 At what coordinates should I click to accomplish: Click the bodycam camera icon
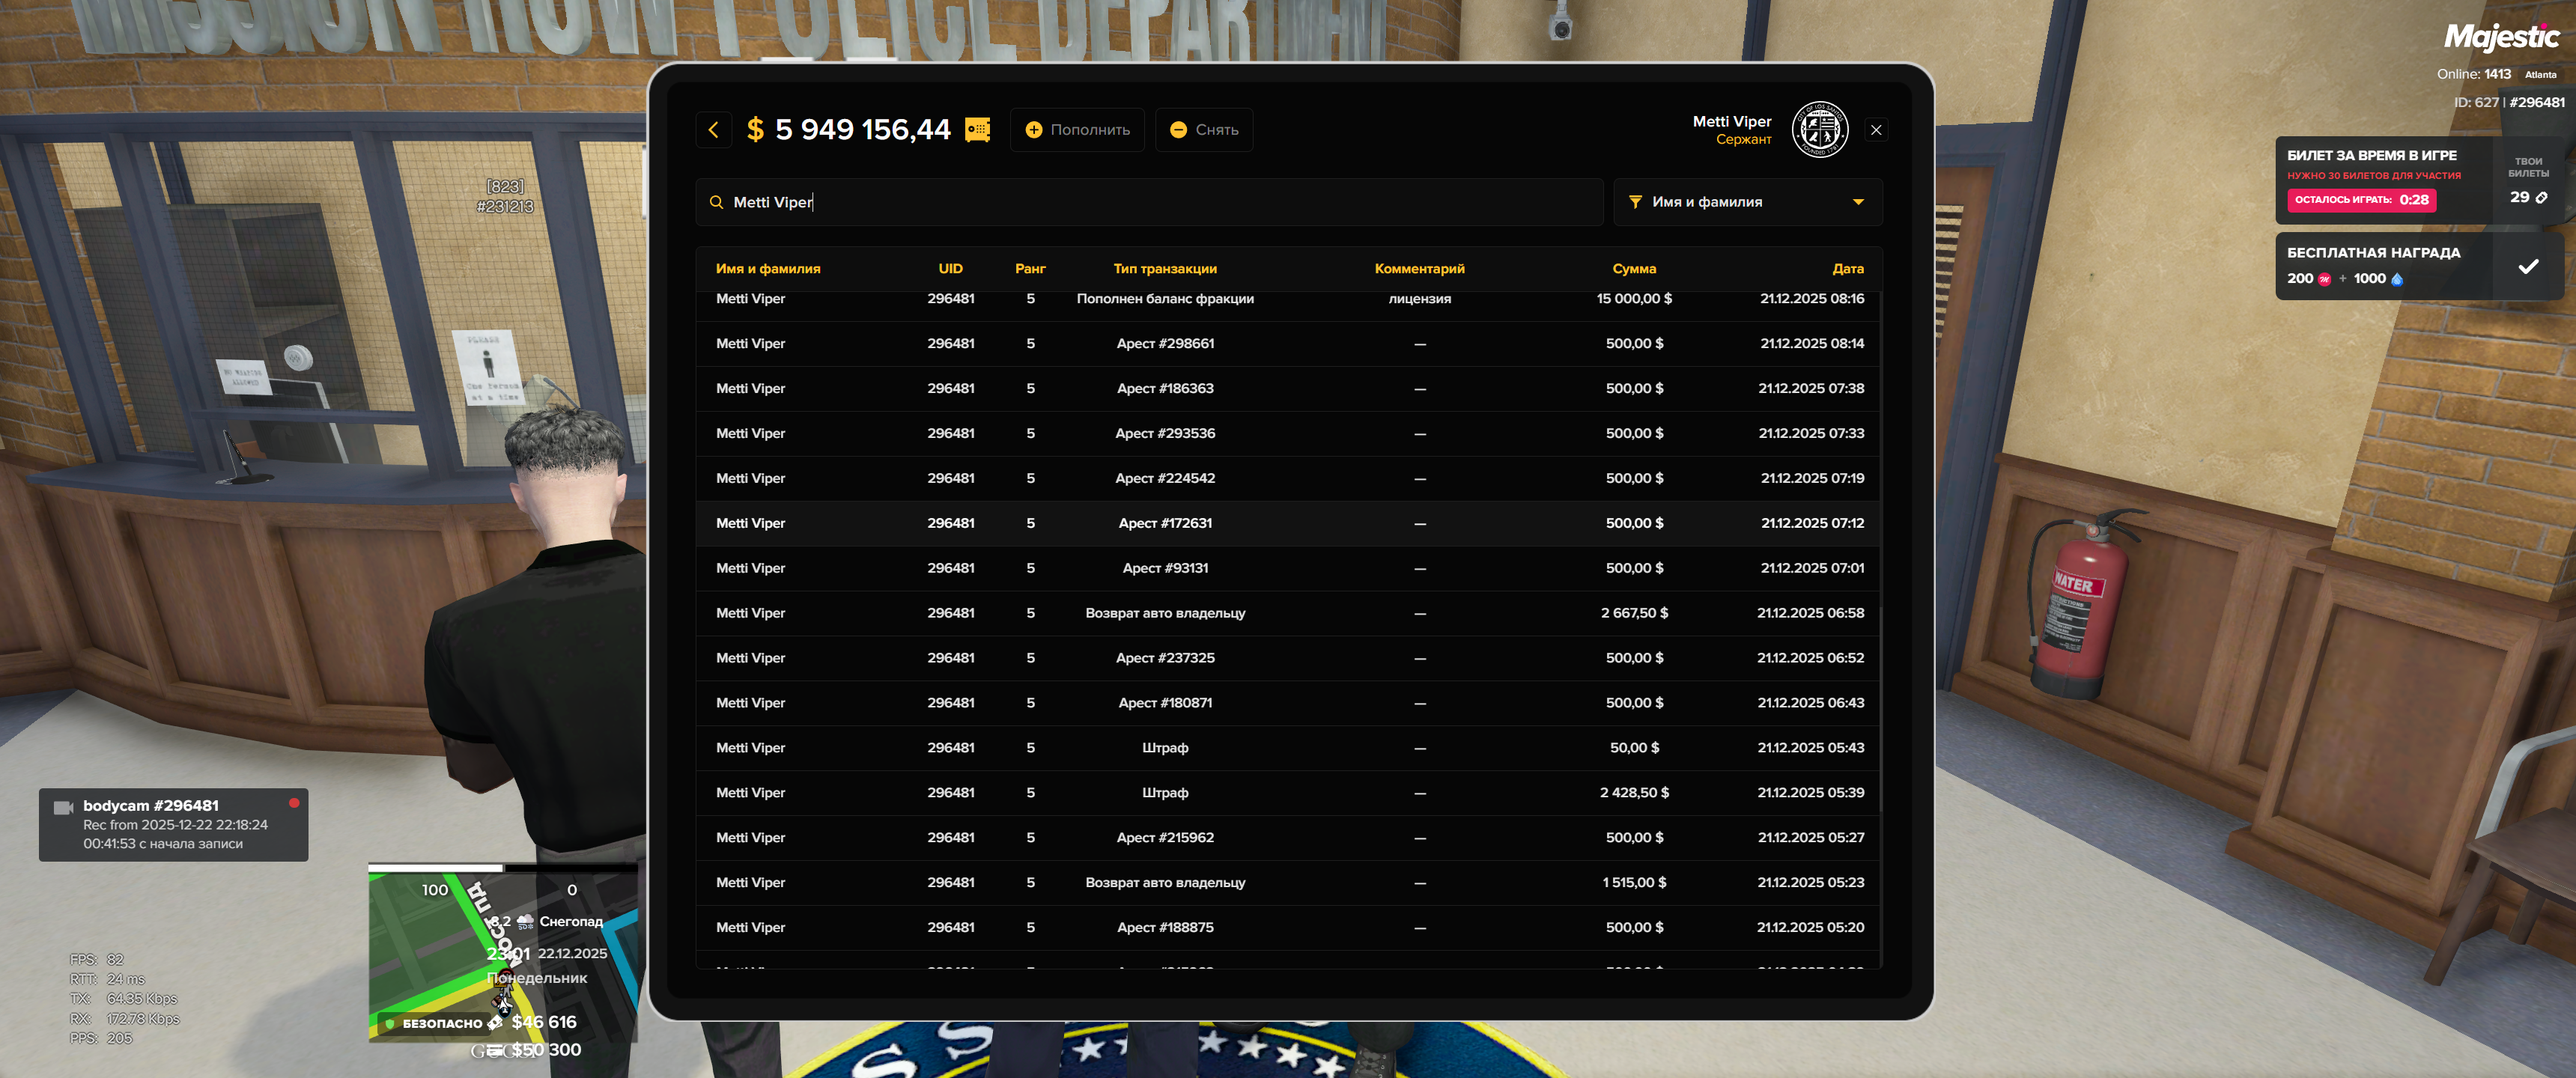coord(63,807)
